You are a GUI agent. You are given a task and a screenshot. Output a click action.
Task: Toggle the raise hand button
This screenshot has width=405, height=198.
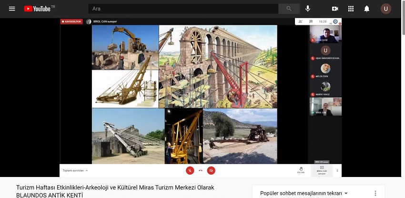click(301, 169)
